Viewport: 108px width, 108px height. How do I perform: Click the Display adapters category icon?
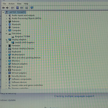point(10,39)
